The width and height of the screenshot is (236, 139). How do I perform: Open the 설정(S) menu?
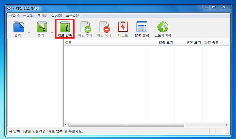click(x=56, y=16)
